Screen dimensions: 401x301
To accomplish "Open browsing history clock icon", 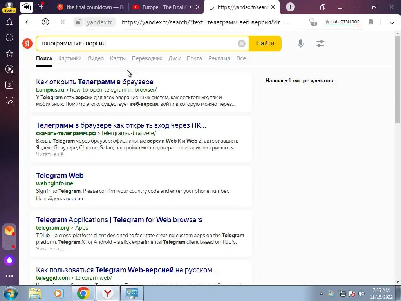I will tap(9, 38).
